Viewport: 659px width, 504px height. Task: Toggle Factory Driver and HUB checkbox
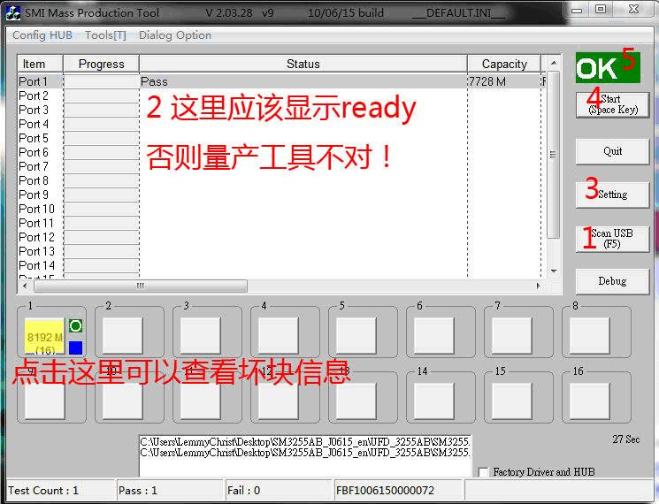coord(484,472)
